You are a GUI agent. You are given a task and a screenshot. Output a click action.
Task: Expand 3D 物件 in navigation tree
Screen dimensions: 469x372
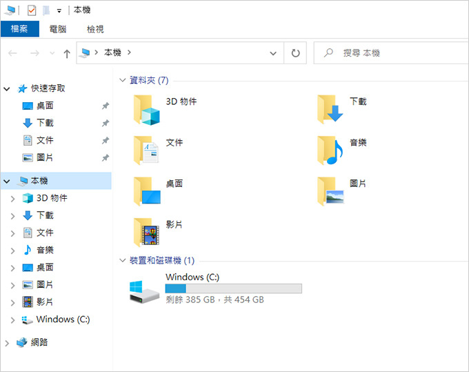pyautogui.click(x=12, y=199)
